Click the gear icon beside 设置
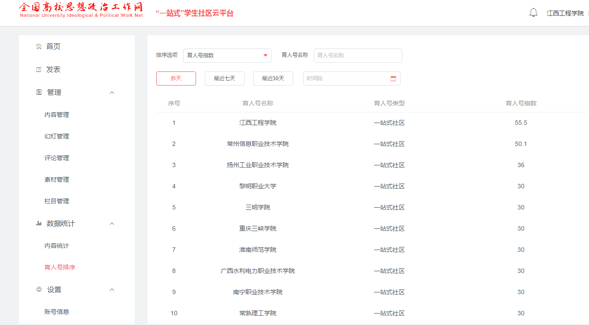This screenshot has height=325, width=589. pos(39,290)
